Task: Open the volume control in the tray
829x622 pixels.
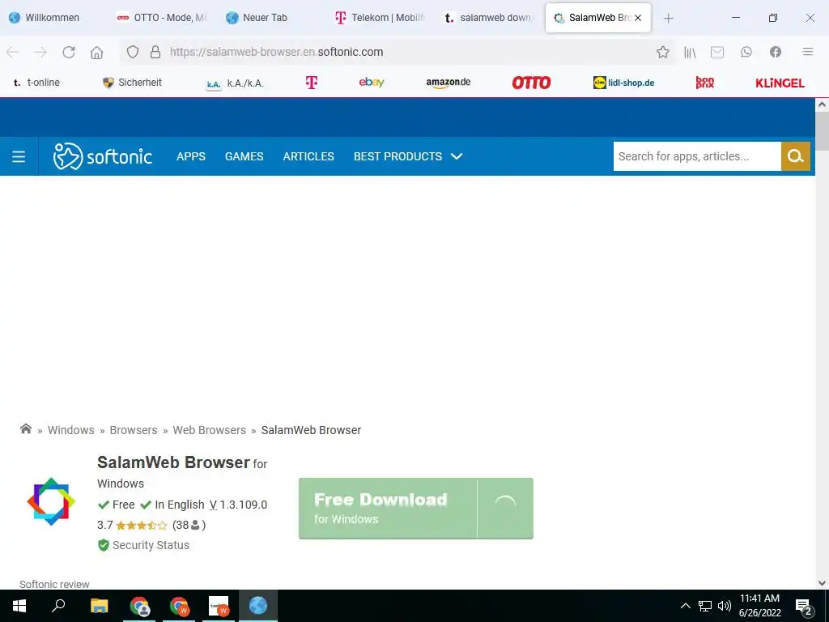Action: pyautogui.click(x=725, y=606)
